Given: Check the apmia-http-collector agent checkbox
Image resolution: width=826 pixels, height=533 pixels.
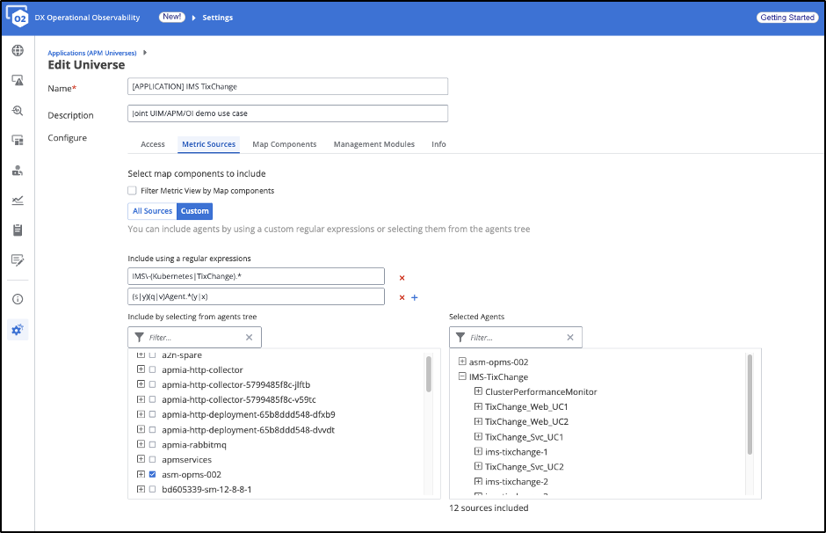Looking at the screenshot, I should [152, 369].
